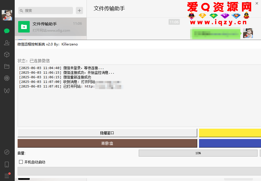The image size is (261, 181).
Task: Open the Contacts icon in sidebar
Action: [x=7, y=43]
